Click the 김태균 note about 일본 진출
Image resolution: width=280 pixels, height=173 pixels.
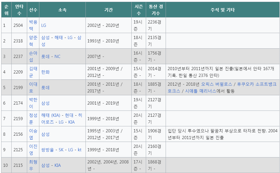221,72
